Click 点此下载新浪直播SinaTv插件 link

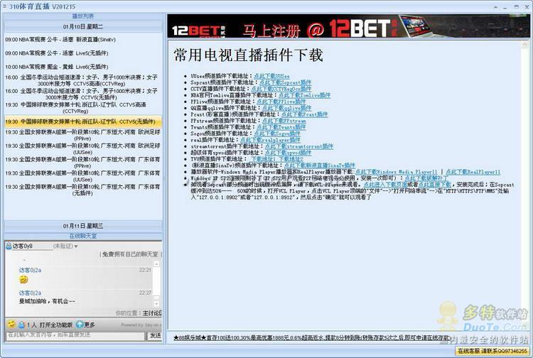tap(319, 166)
